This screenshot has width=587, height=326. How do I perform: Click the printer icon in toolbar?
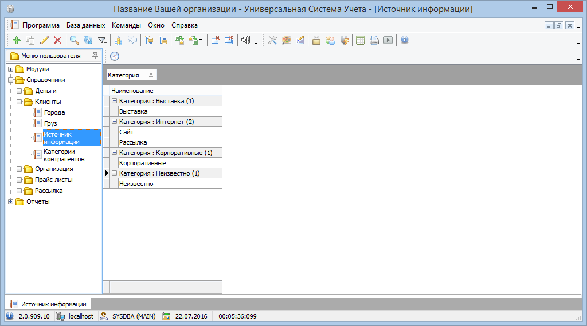[374, 40]
